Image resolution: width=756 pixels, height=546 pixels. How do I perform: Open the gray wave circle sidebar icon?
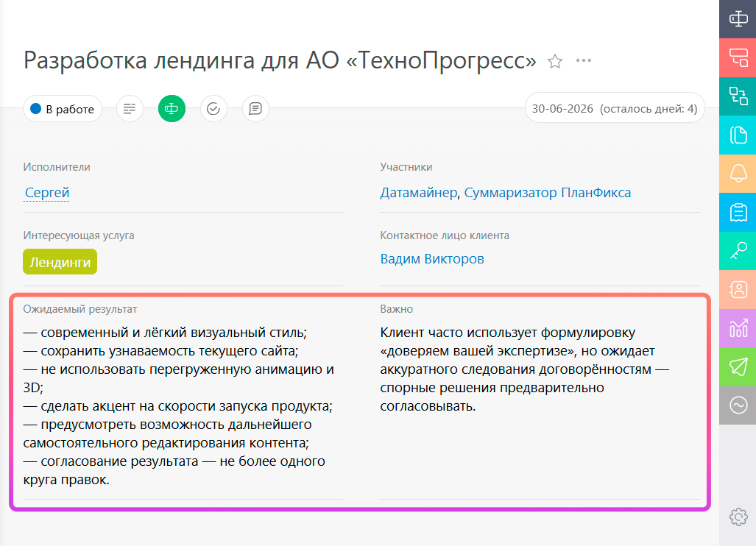(x=738, y=405)
